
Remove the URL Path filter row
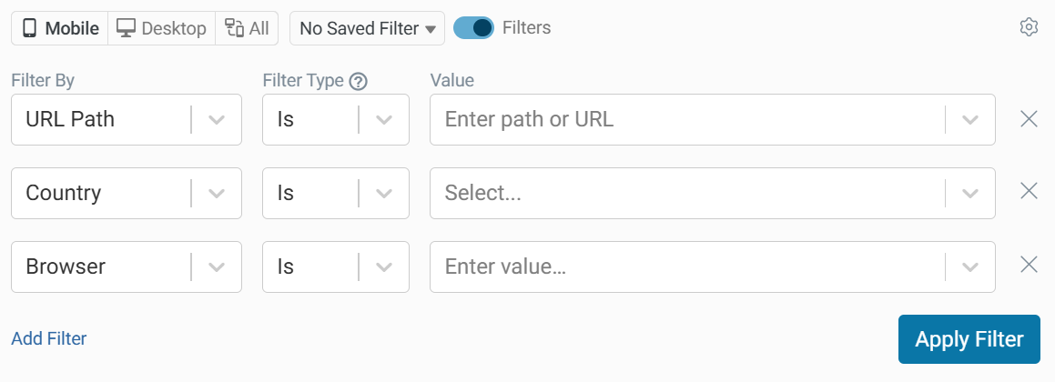click(x=1029, y=119)
